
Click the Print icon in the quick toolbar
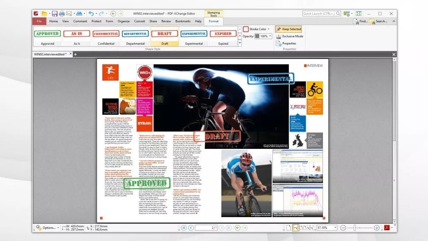62,14
